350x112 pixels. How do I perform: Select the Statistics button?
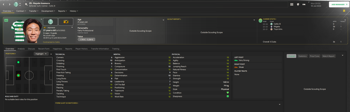point(302,56)
